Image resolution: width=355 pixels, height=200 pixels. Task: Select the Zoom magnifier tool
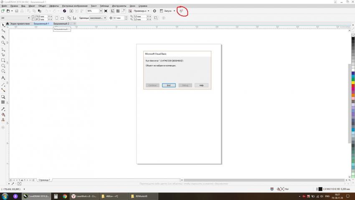pyautogui.click(x=3, y=43)
